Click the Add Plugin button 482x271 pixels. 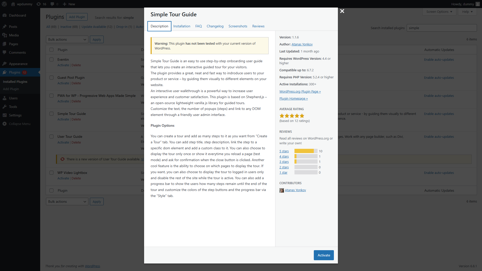(77, 17)
